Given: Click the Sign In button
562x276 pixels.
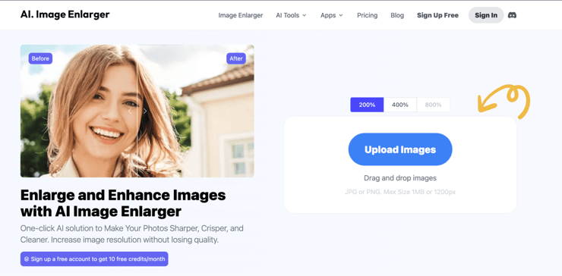Looking at the screenshot, I should (x=486, y=15).
